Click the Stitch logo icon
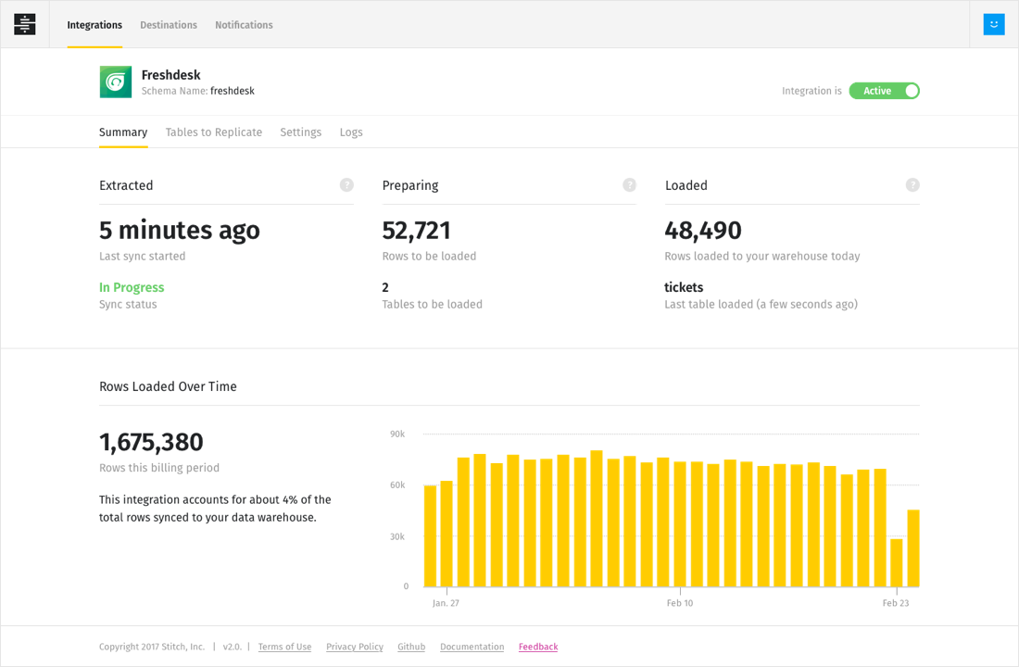The height and width of the screenshot is (667, 1019). pyautogui.click(x=25, y=25)
